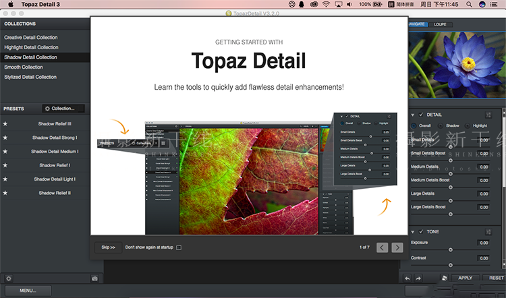Click the Contrast value field

click(x=484, y=258)
